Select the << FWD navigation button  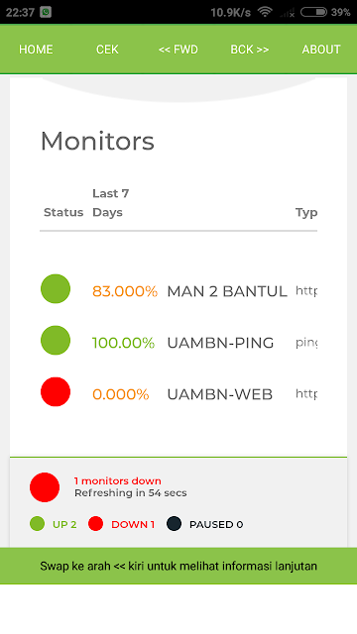pyautogui.click(x=178, y=50)
